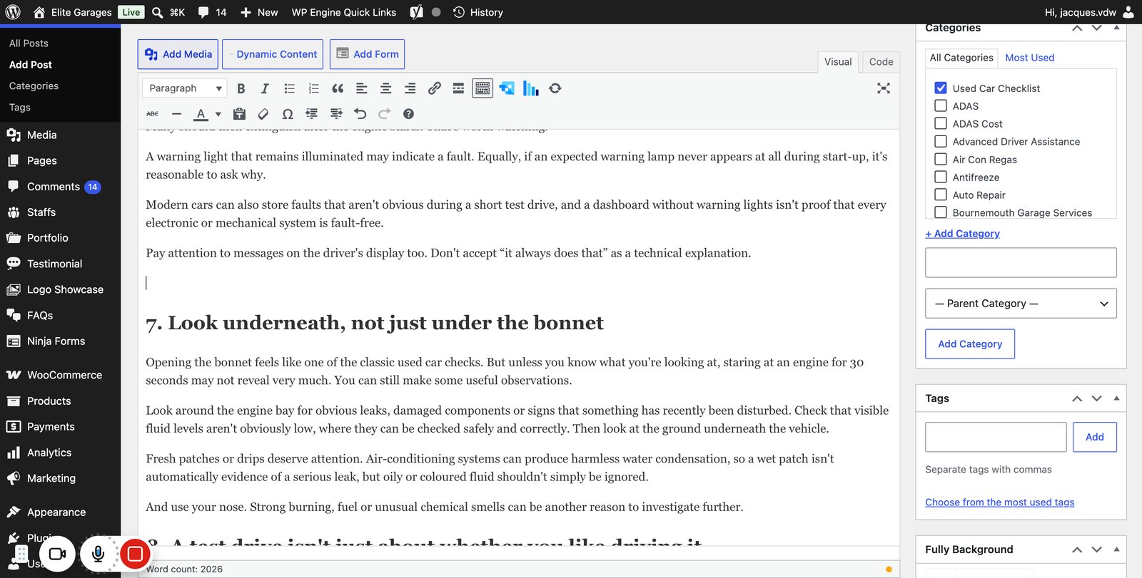The width and height of the screenshot is (1142, 578).
Task: Toggle bold formatting in the editor toolbar
Action: tap(241, 88)
